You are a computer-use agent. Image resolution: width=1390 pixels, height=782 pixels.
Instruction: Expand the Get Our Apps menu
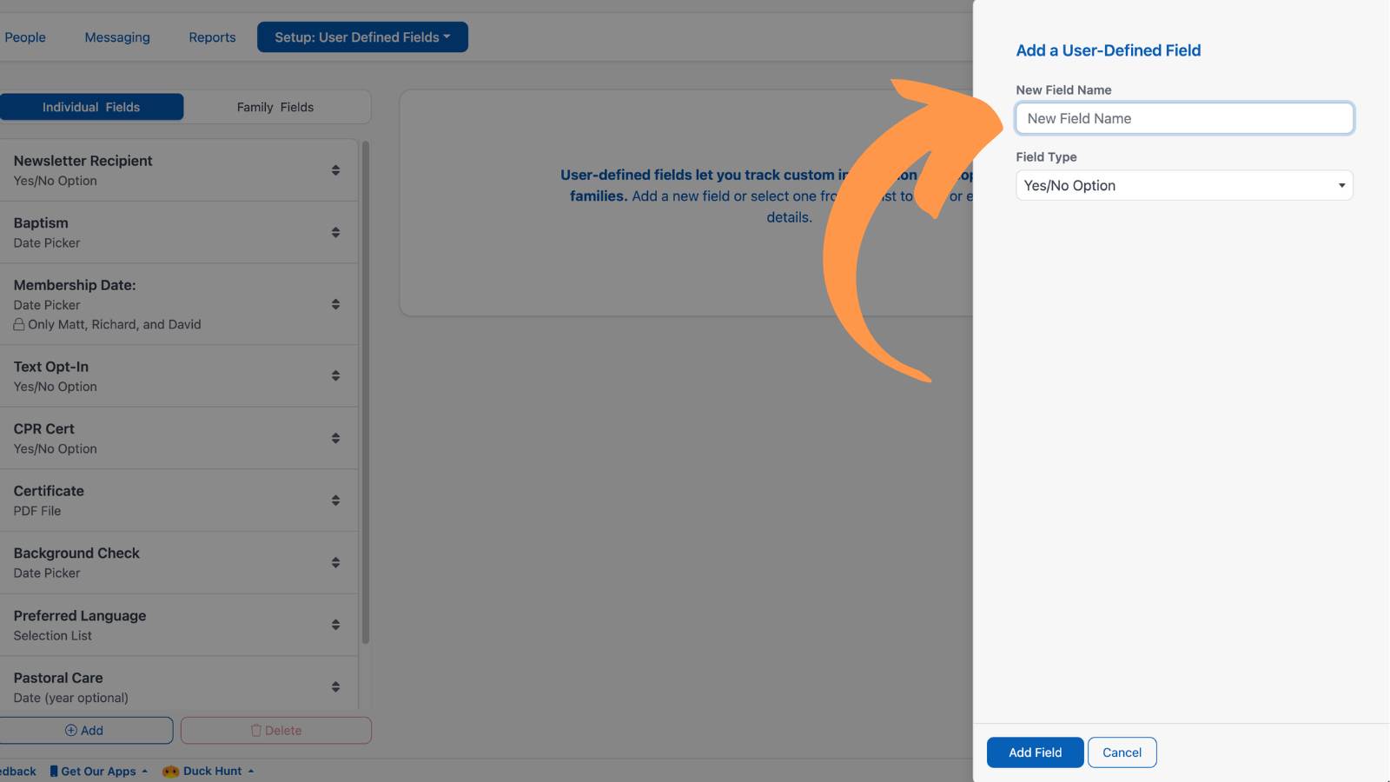(x=98, y=771)
